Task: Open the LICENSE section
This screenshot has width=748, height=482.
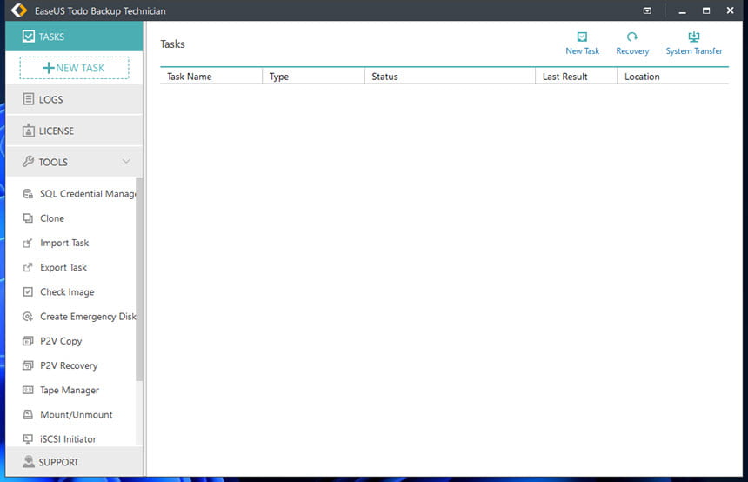Action: [x=74, y=131]
